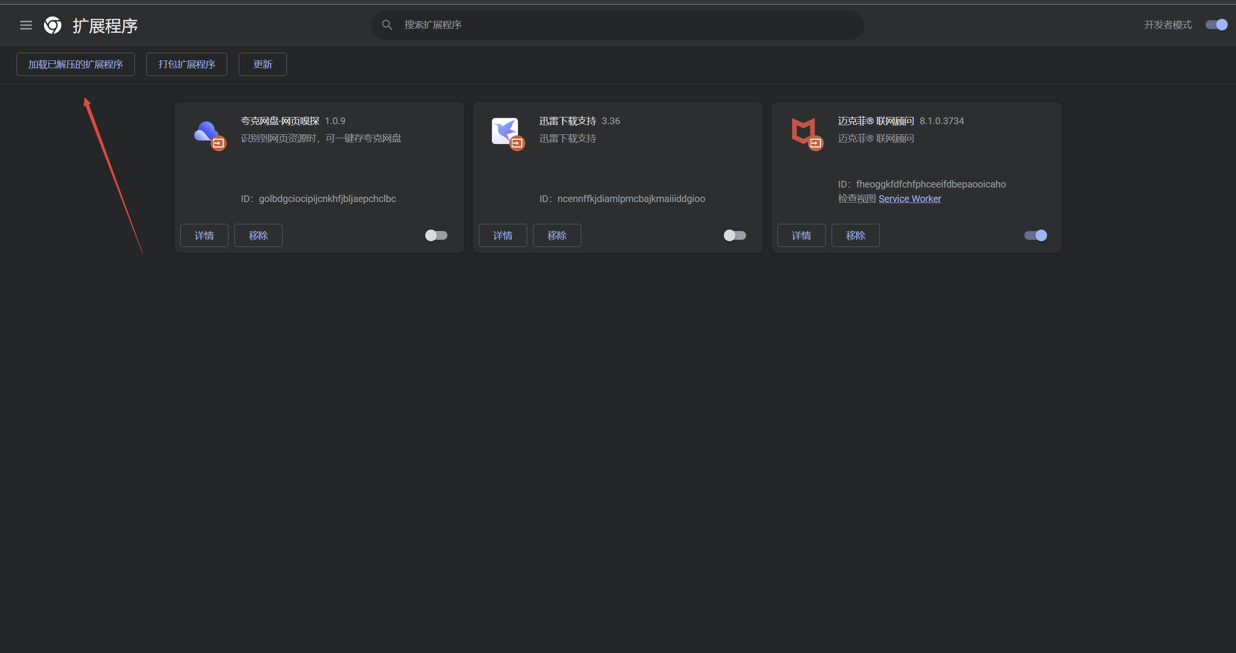Click 加载已解压的扩展程序

tap(75, 64)
